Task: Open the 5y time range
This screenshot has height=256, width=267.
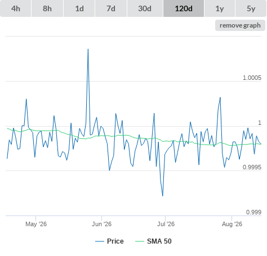Action: [x=251, y=8]
